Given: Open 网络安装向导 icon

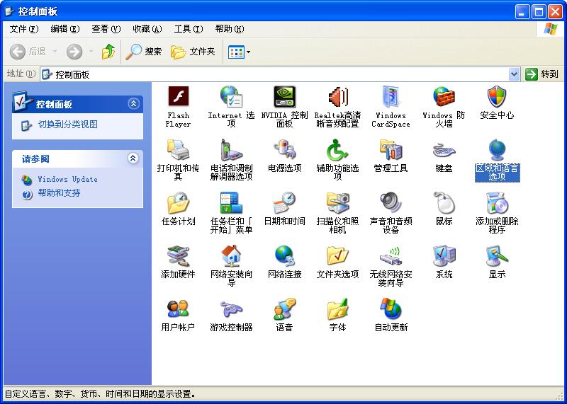Looking at the screenshot, I should click(x=231, y=255).
